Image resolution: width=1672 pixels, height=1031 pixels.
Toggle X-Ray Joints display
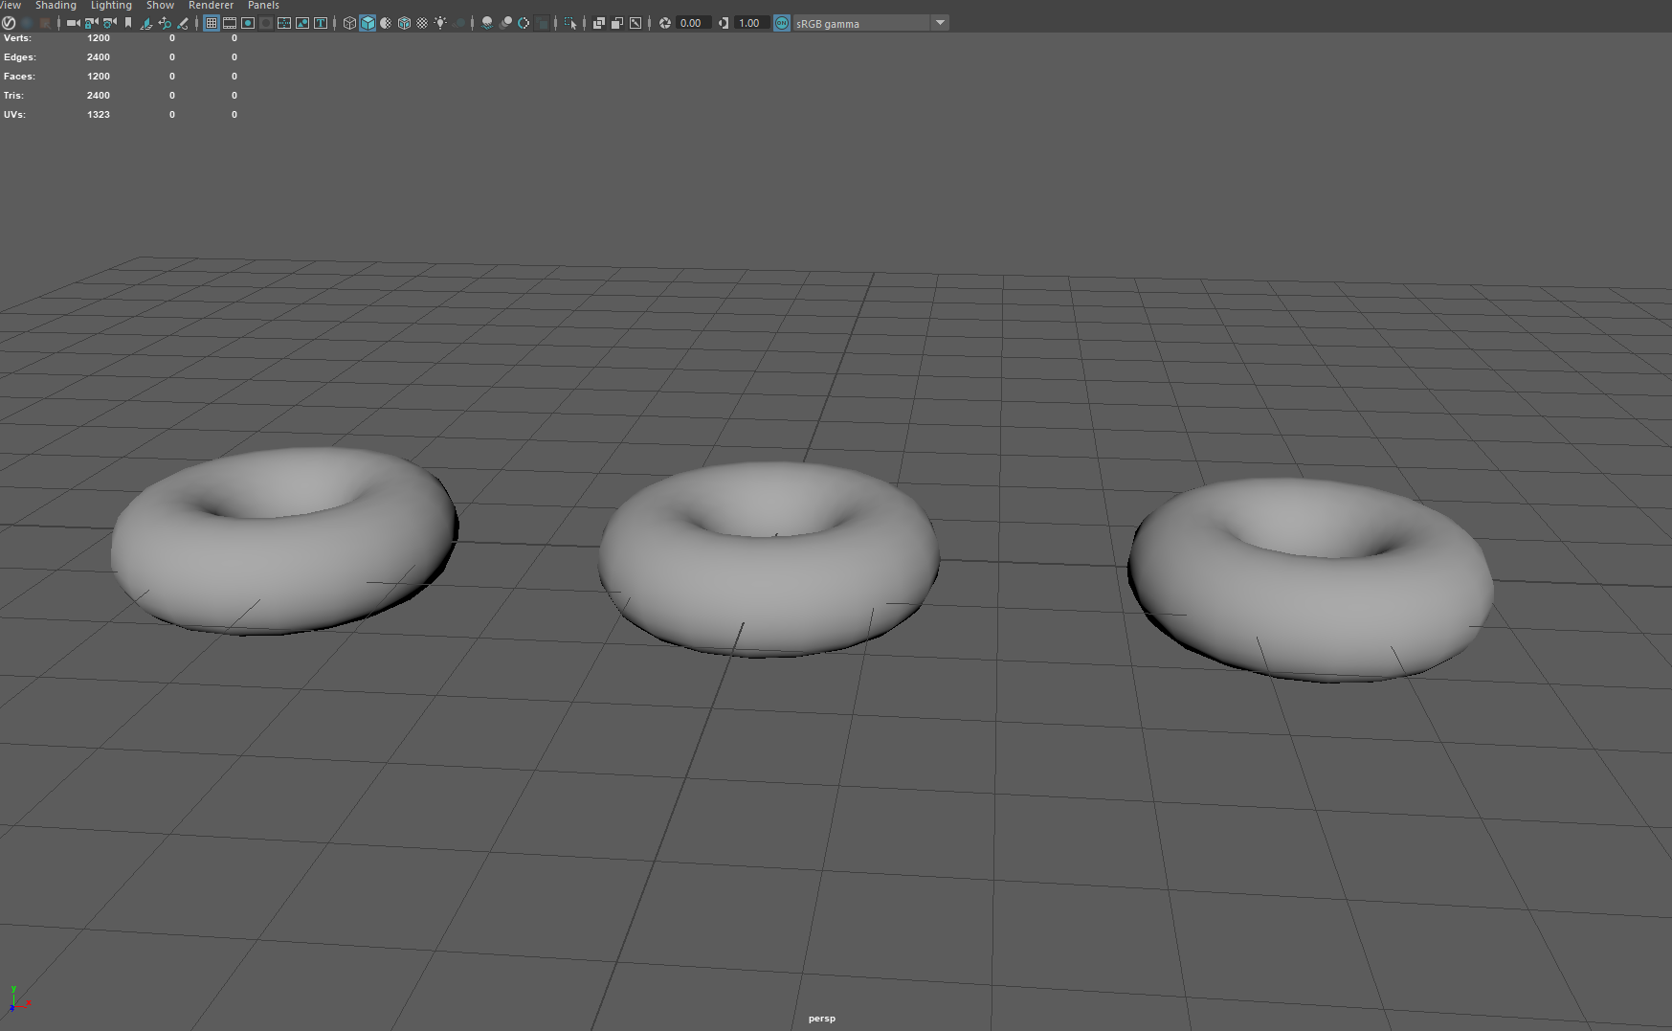[x=634, y=23]
